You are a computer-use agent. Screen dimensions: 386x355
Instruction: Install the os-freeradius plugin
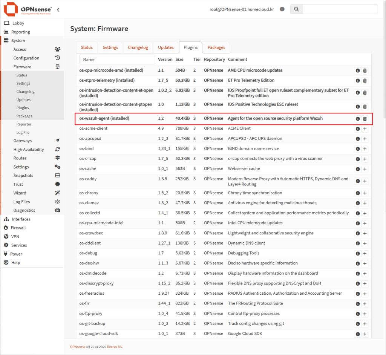click(365, 294)
